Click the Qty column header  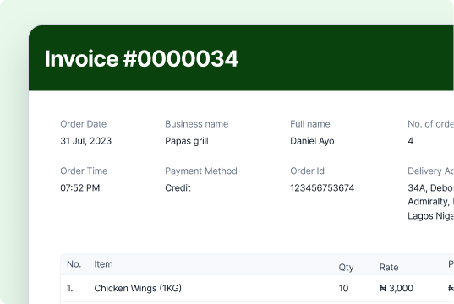[346, 267]
